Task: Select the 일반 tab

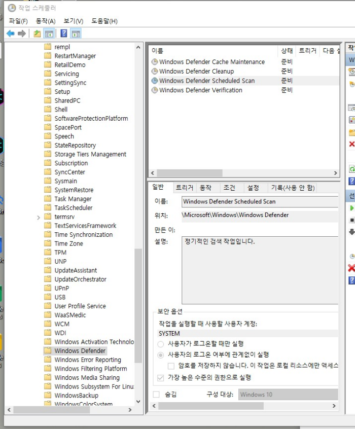Action: coord(158,187)
